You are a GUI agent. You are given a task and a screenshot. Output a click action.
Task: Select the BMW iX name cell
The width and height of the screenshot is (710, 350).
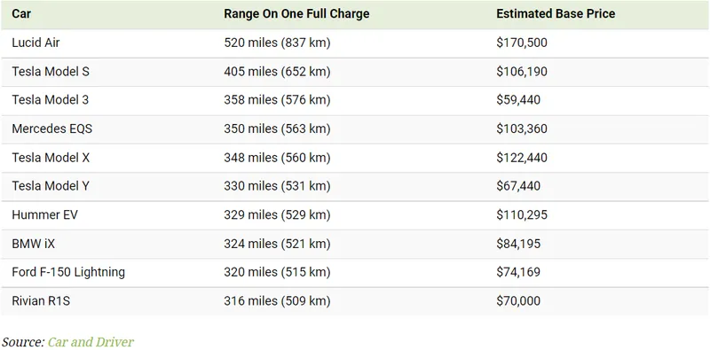tap(34, 244)
